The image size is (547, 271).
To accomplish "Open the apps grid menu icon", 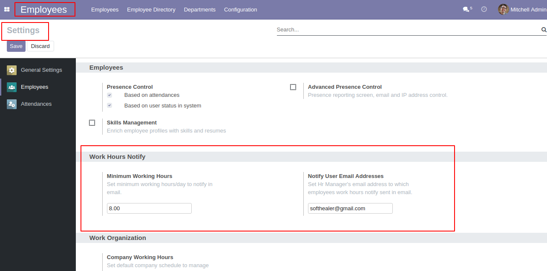I will click(x=7, y=9).
